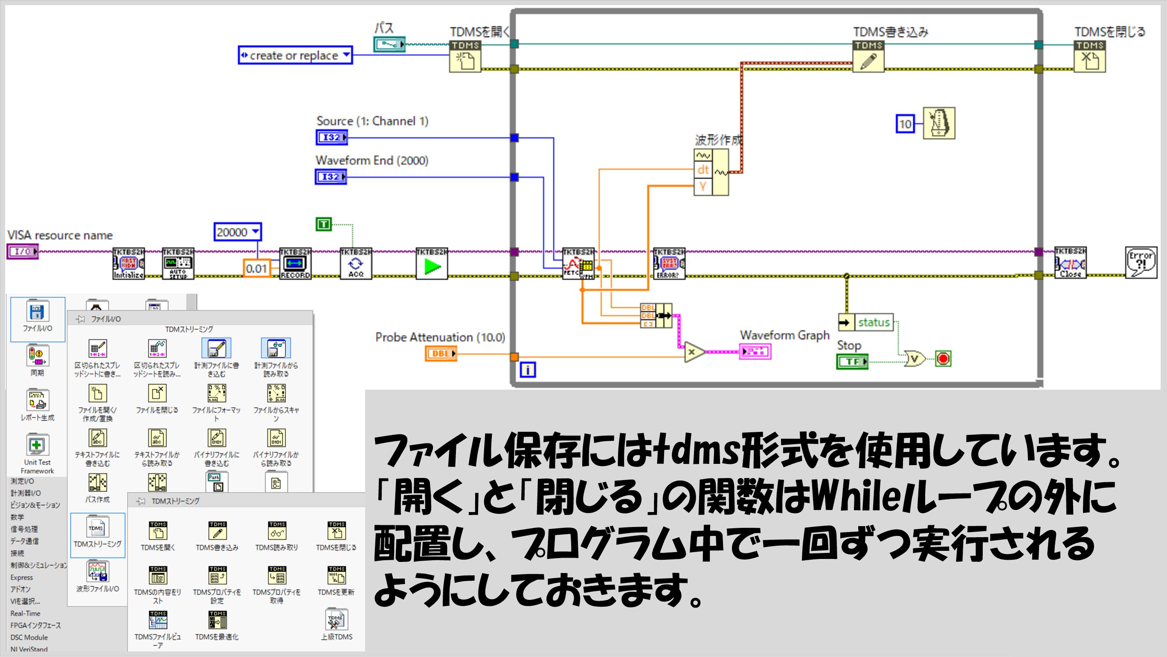The height and width of the screenshot is (657, 1167).
Task: Open 計測器I/O category in functions list
Action: click(25, 493)
